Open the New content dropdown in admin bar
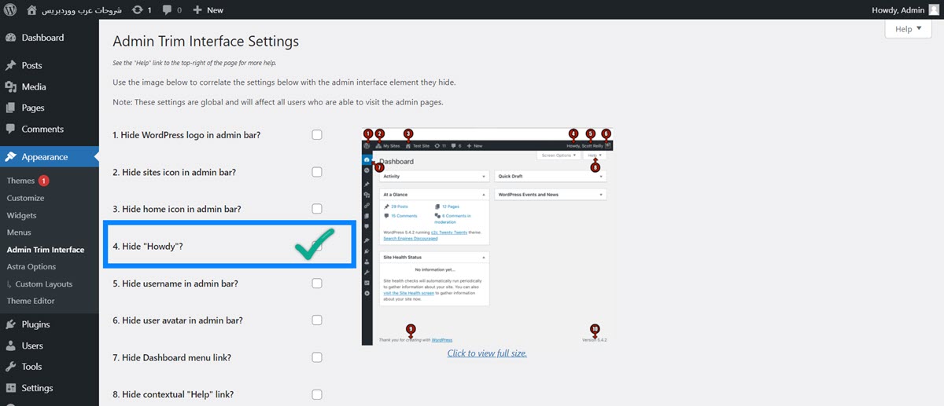 pos(208,10)
